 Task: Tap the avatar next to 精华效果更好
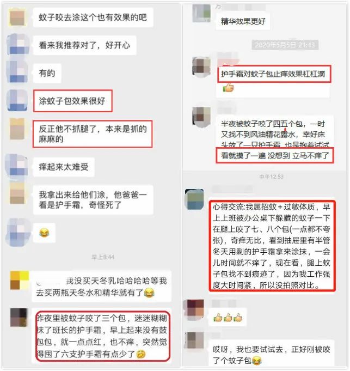(x=201, y=13)
